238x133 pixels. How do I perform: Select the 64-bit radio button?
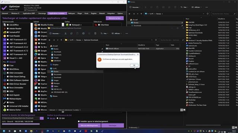48,118
